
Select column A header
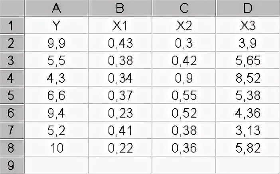coord(56,8)
